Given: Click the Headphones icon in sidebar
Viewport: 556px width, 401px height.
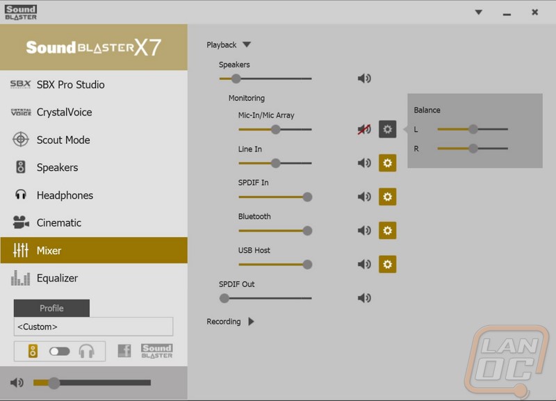Looking at the screenshot, I should coord(21,195).
